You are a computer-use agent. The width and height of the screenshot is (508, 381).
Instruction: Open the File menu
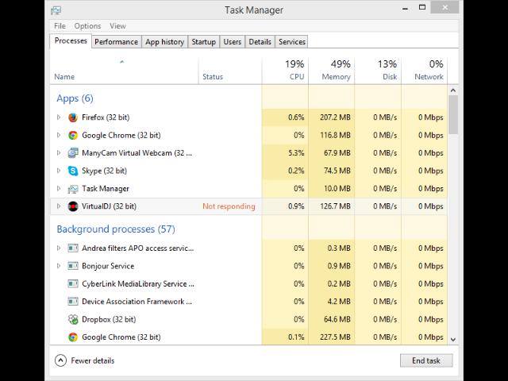click(x=60, y=26)
